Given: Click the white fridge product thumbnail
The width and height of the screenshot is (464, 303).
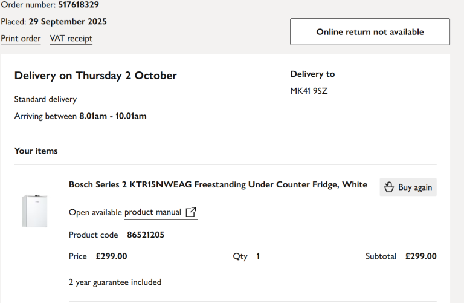Looking at the screenshot, I should pos(34,210).
